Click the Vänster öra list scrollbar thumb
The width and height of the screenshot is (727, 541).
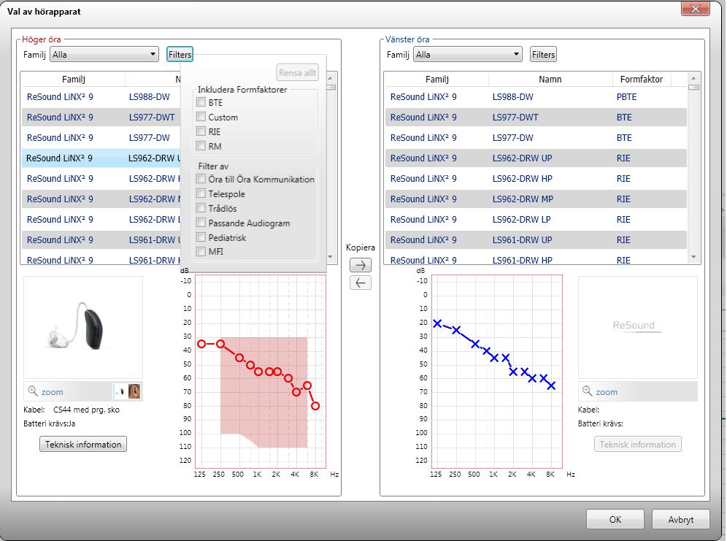click(693, 87)
